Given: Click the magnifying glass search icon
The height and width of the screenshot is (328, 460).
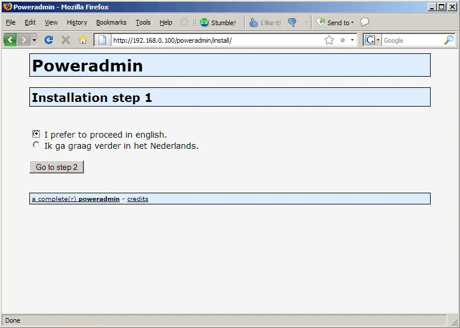Looking at the screenshot, I should click(449, 40).
